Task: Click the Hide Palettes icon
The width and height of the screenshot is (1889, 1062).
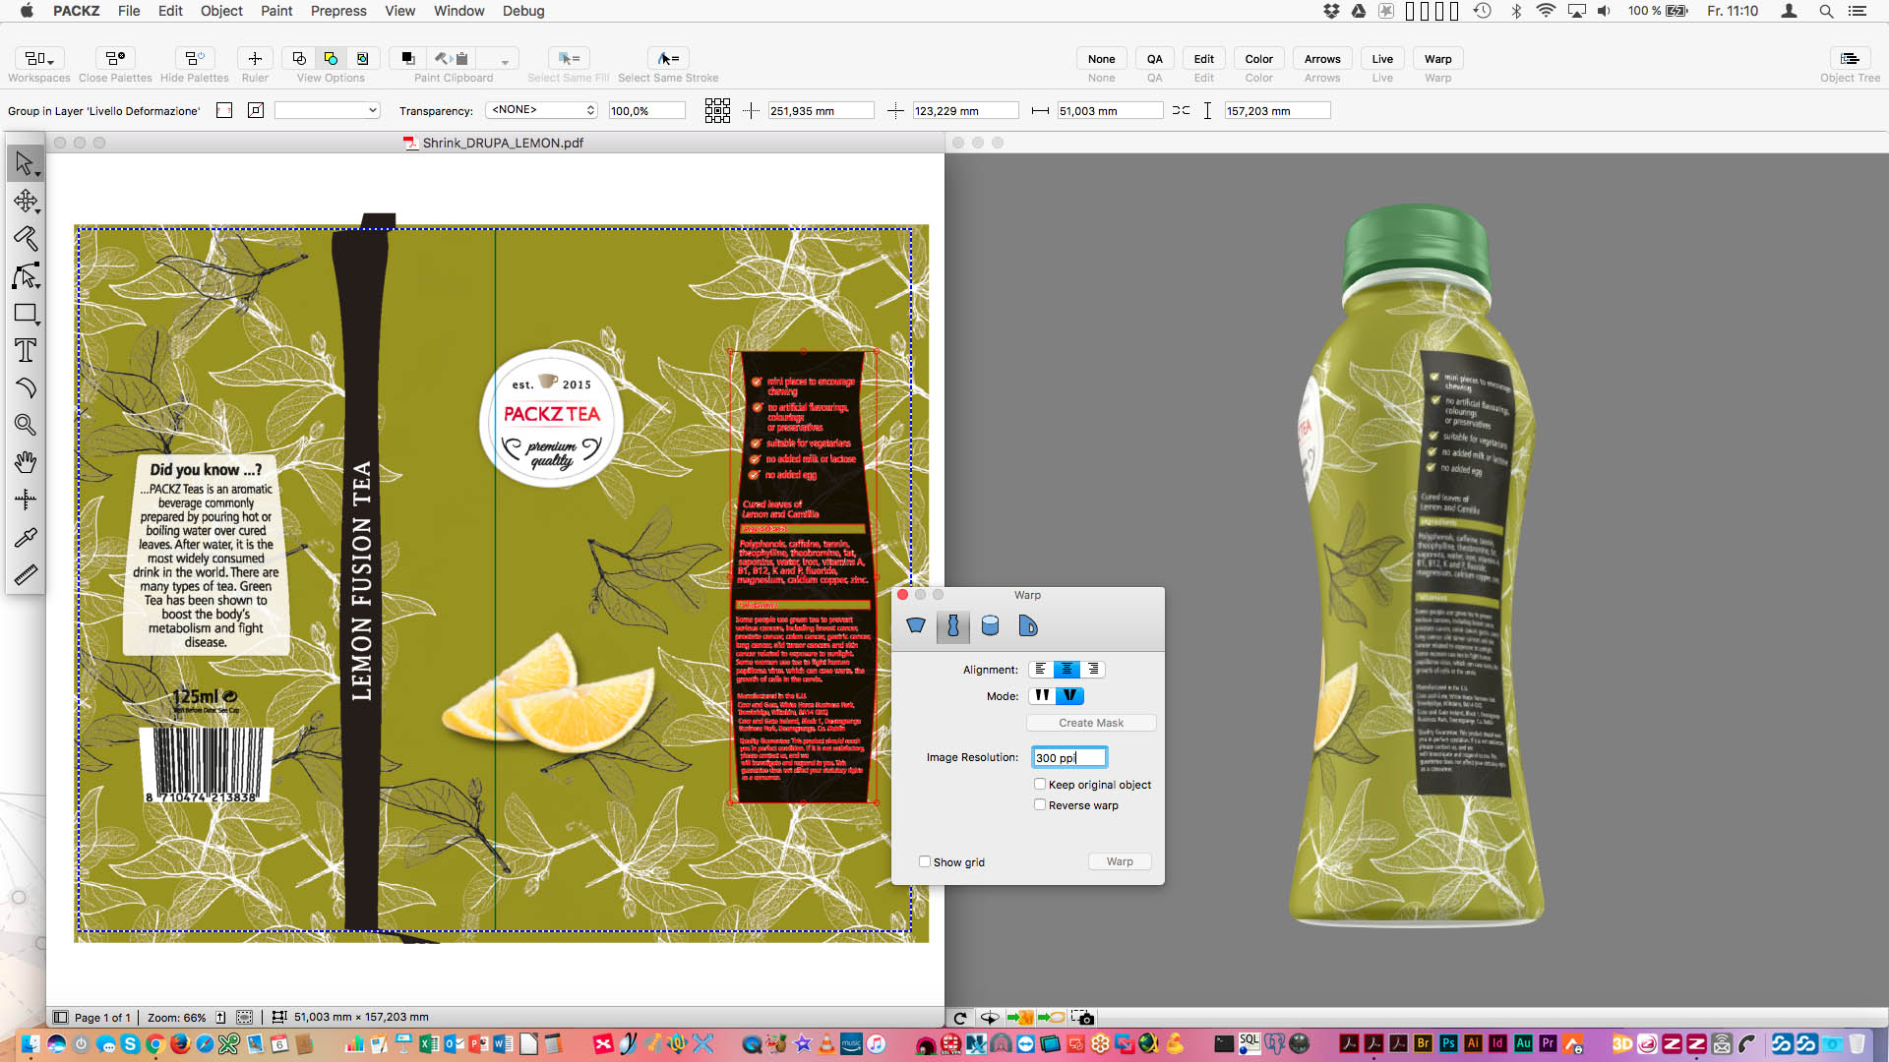Action: [x=194, y=59]
